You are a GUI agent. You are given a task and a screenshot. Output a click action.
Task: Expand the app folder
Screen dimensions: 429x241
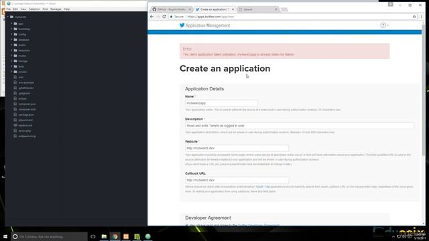[x=11, y=24]
